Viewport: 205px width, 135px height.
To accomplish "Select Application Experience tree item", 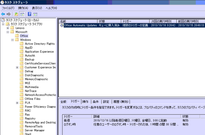I will (40, 52).
